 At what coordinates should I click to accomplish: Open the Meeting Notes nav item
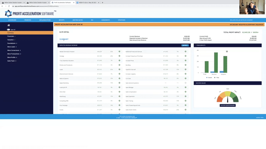coord(78,20)
